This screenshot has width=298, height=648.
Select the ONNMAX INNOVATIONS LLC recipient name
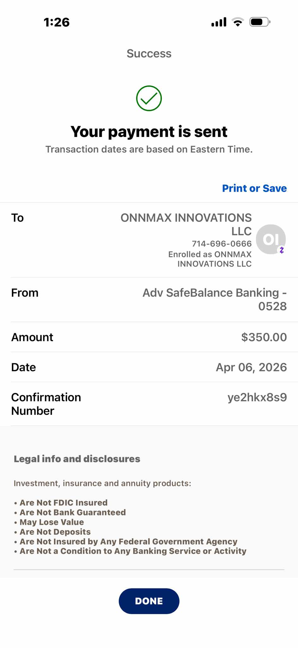186,224
